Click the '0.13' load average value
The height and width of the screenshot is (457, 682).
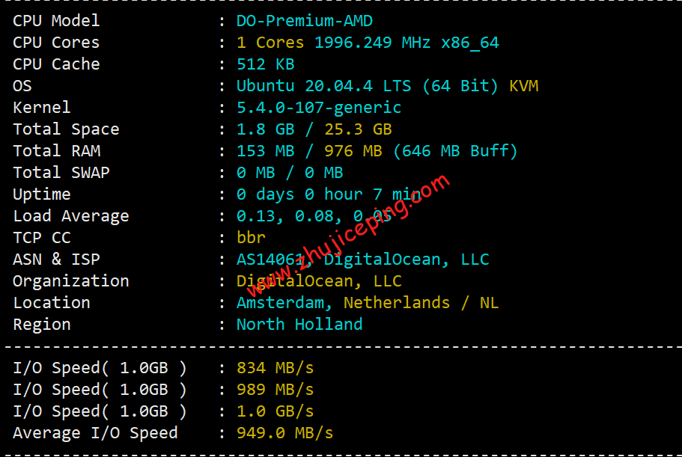coord(256,216)
